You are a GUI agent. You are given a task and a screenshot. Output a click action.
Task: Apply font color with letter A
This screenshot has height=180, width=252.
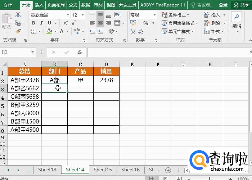(x=62, y=31)
